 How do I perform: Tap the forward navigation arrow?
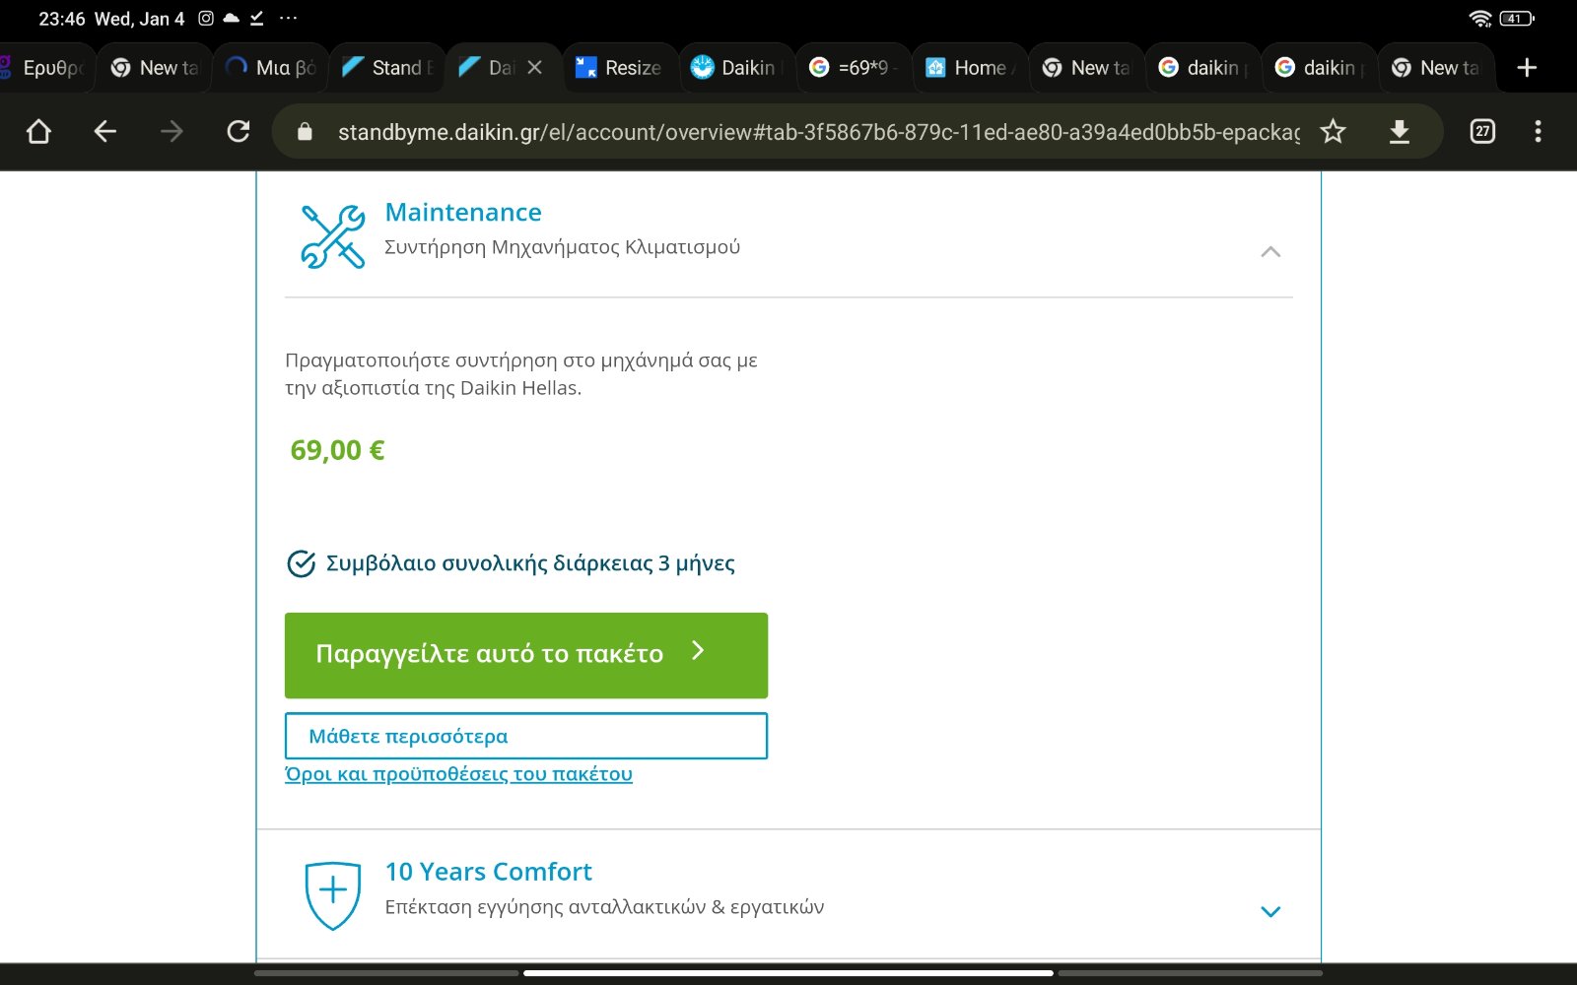171,131
